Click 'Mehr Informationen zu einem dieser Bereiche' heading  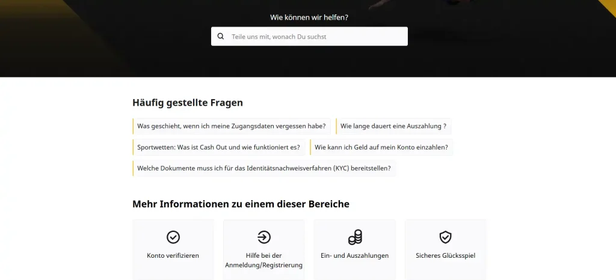click(241, 204)
